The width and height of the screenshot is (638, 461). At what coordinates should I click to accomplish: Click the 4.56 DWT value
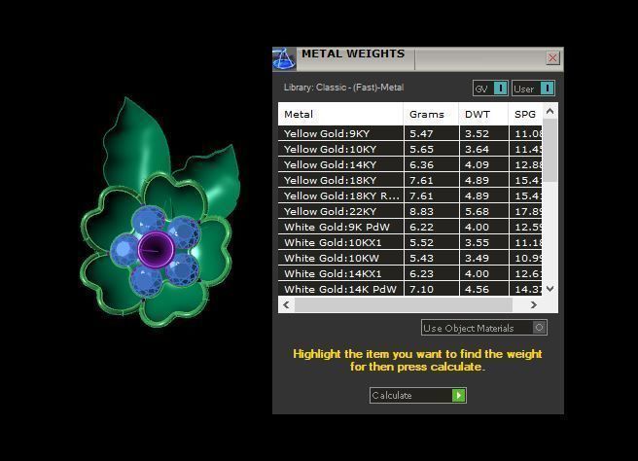(477, 289)
